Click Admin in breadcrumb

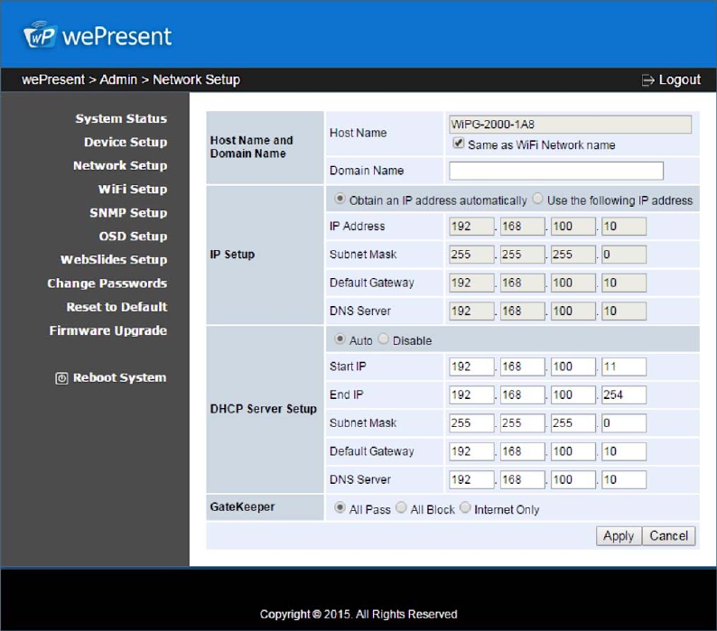tap(118, 79)
